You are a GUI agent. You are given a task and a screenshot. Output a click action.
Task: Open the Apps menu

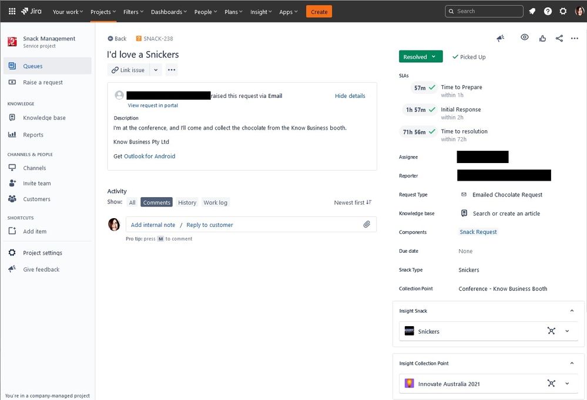289,12
